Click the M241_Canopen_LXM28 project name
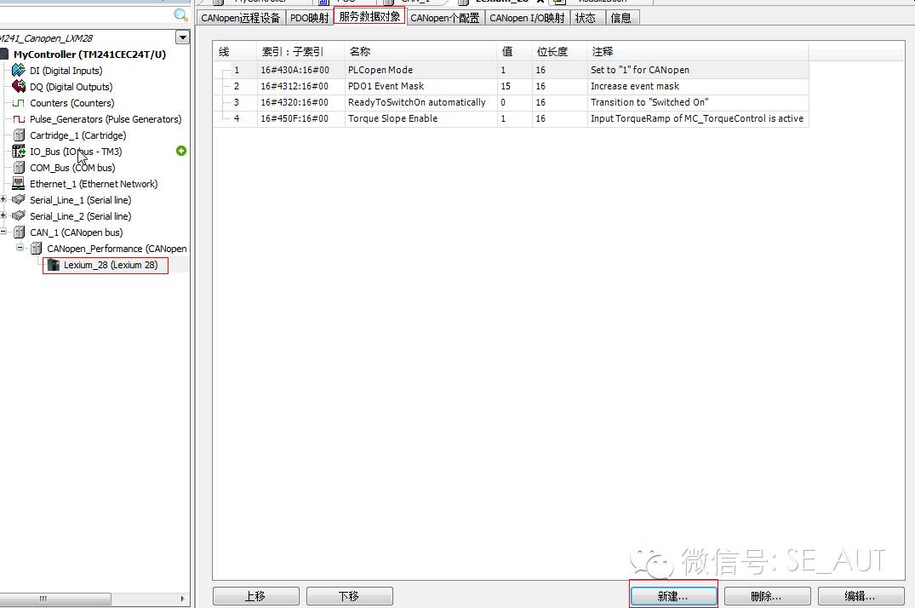 (x=46, y=38)
